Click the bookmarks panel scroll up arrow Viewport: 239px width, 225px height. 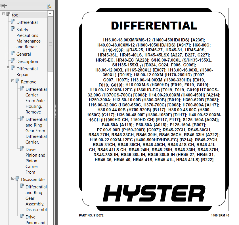50,14
